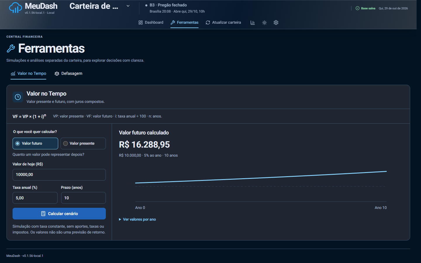Click the clock icon beside Valor no Tempo

coord(18,97)
